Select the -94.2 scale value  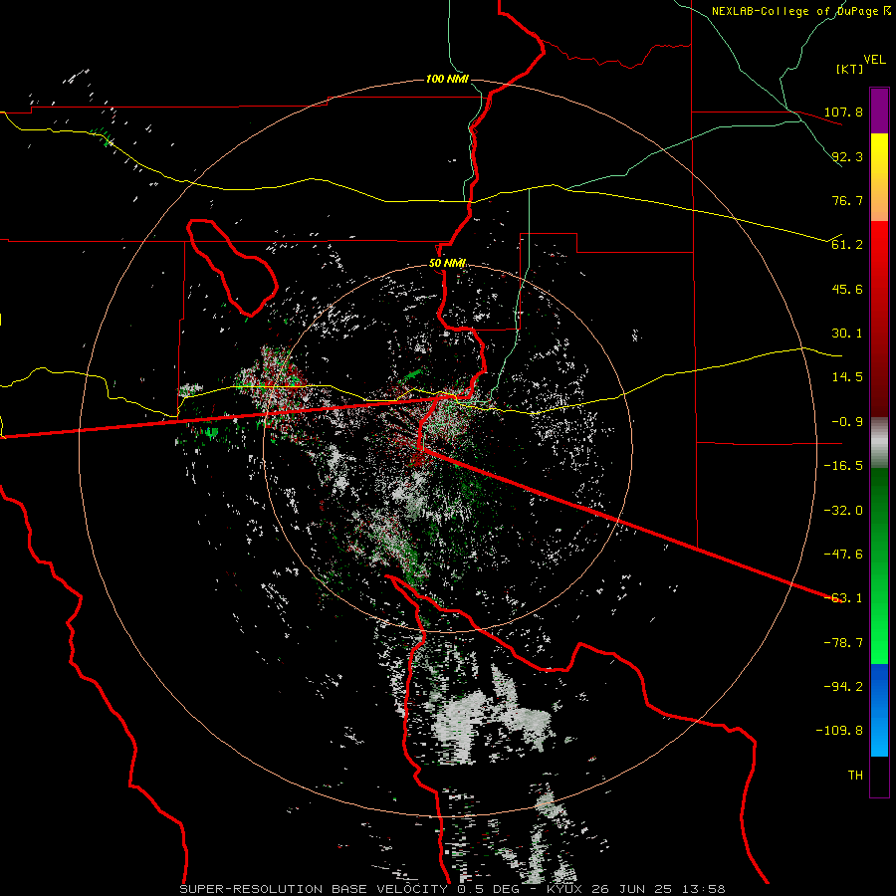coord(843,687)
